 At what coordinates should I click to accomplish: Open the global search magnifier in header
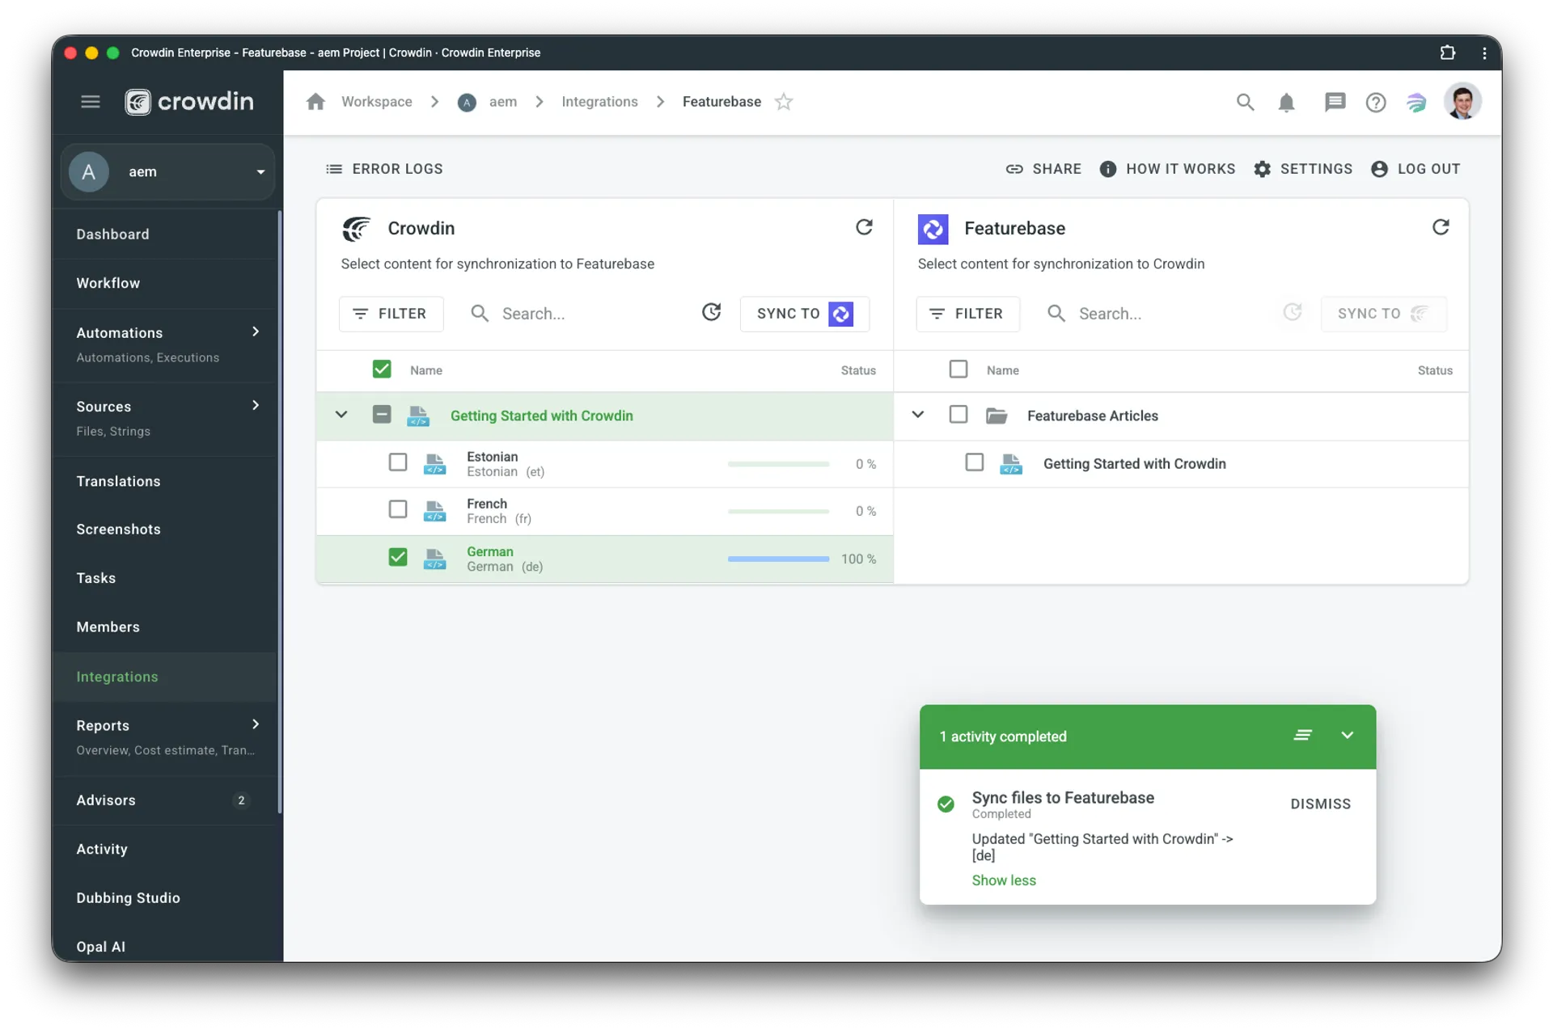click(x=1245, y=102)
